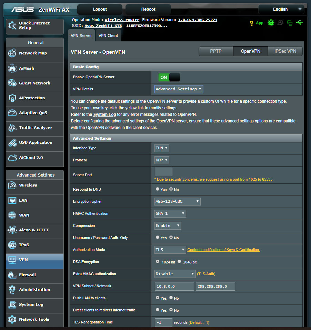Open Adaptive QoS gauge icon
The height and width of the screenshot is (330, 311).
click(12, 113)
